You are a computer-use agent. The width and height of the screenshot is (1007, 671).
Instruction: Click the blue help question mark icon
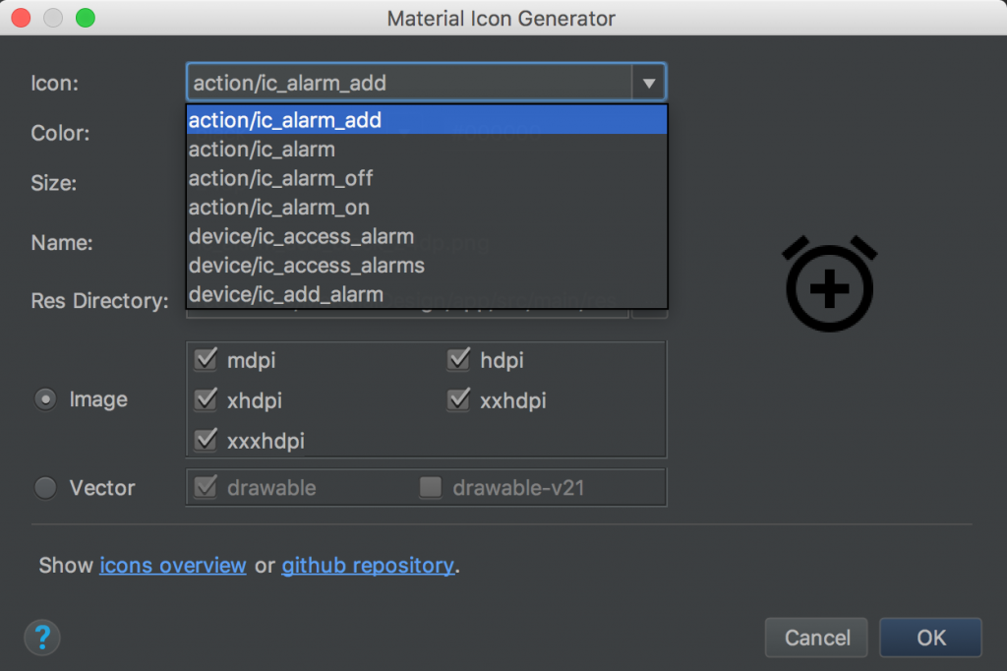[42, 637]
